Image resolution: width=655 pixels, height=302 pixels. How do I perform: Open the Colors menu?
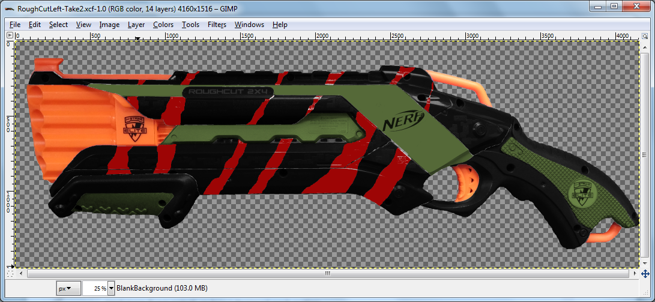tap(163, 25)
